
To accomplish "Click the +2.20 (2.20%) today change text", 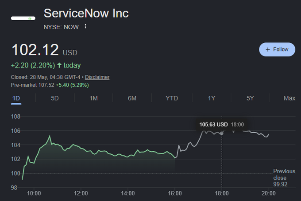I will 46,65.
